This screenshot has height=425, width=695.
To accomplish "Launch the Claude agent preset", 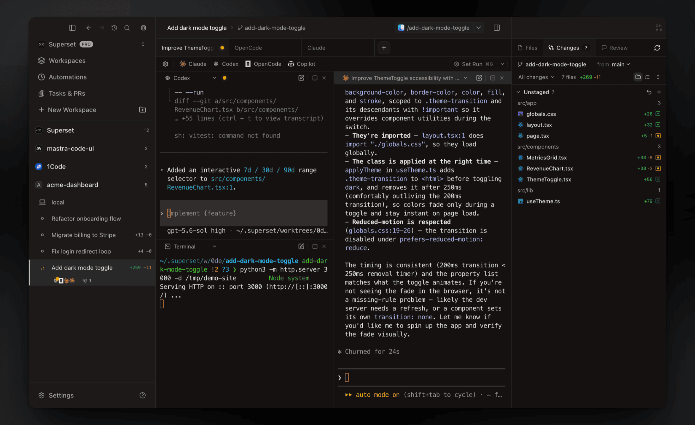I will click(x=193, y=64).
